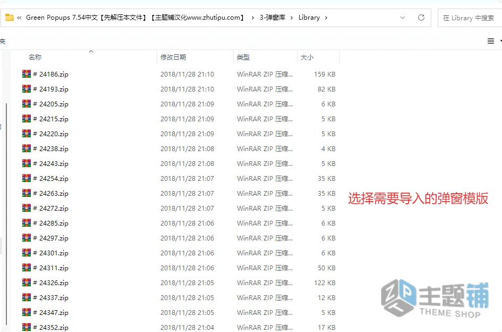Select the WinRAR icon of 24297.zip
The height and width of the screenshot is (332, 502).
pyautogui.click(x=27, y=238)
